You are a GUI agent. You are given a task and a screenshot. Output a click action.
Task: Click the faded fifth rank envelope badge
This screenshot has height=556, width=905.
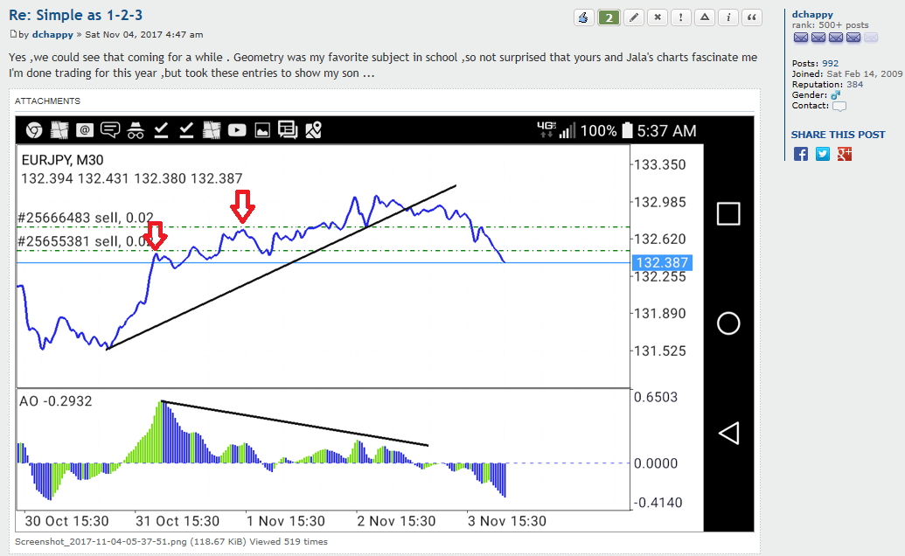pos(871,38)
